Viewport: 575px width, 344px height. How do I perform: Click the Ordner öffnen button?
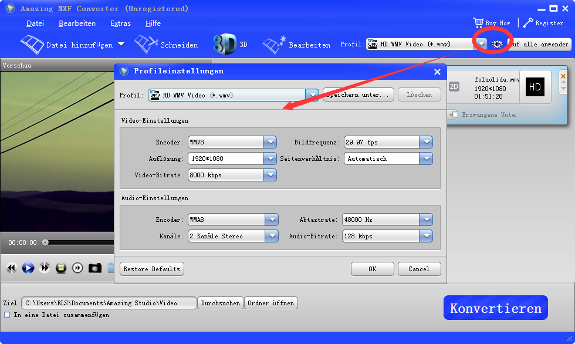tap(270, 303)
